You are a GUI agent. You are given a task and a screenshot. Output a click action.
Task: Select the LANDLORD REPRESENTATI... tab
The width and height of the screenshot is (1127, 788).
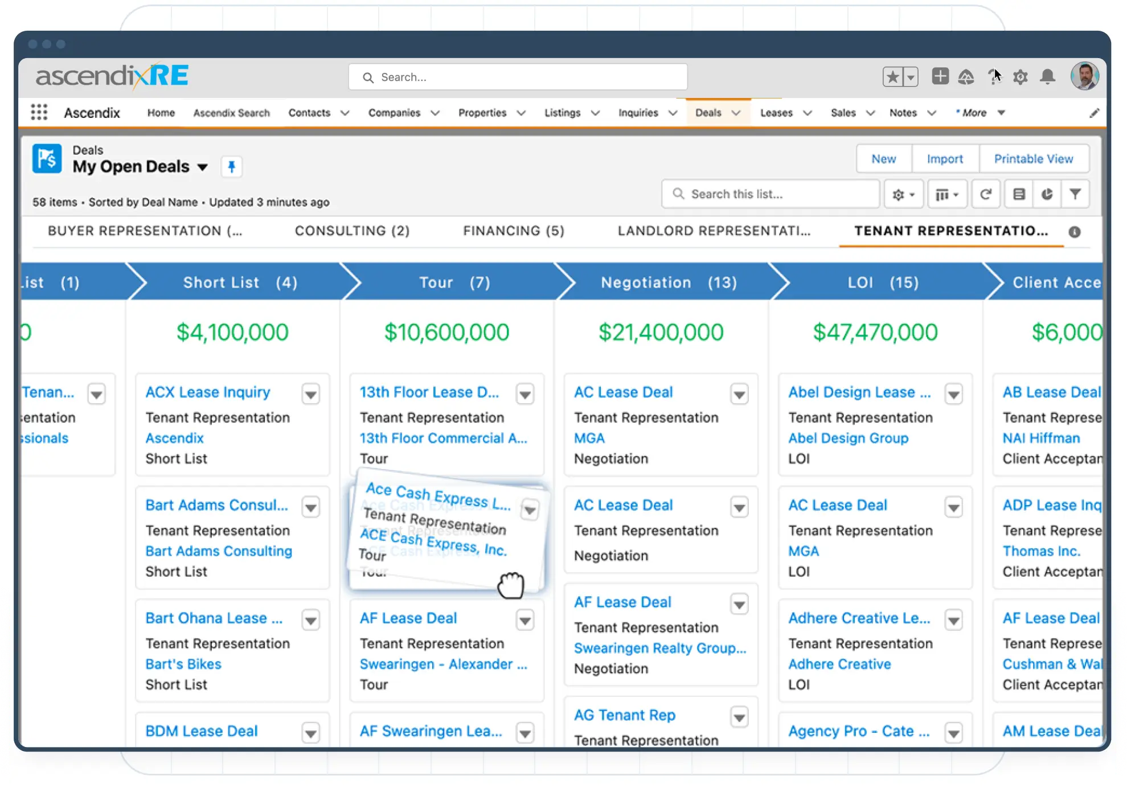tap(714, 231)
